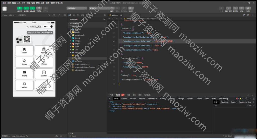Detach simulator into separate window icon
Image resolution: width=257 pixels, height=139 pixels.
pyautogui.click(x=65, y=15)
